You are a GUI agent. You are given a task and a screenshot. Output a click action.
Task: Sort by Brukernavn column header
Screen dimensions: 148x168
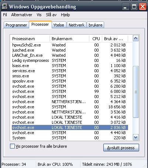(x=69, y=39)
